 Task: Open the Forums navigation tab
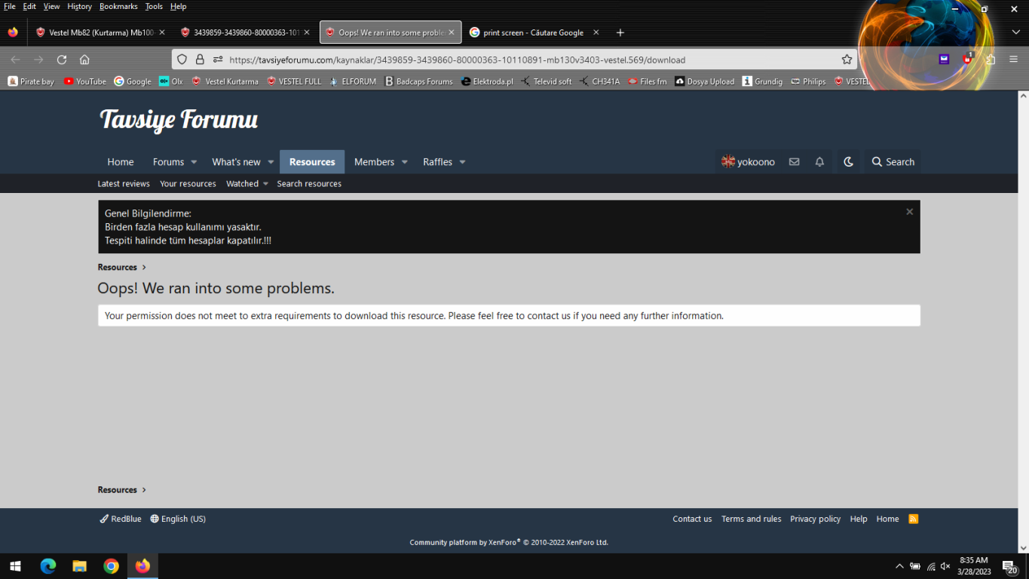click(168, 162)
